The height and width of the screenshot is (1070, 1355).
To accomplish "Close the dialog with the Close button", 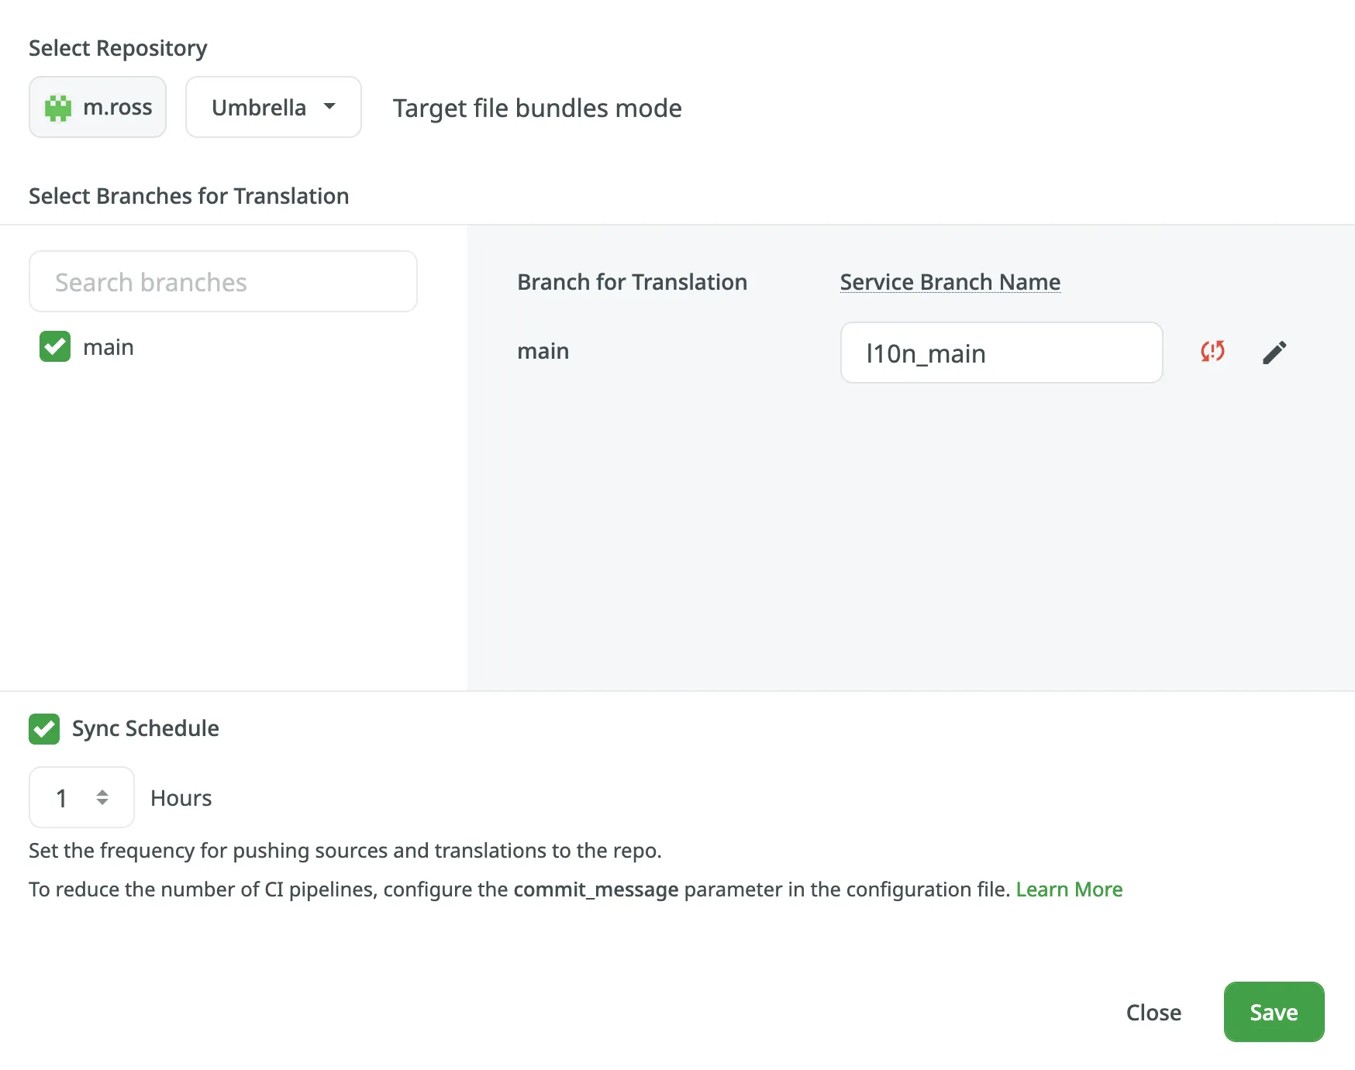I will tap(1153, 1012).
